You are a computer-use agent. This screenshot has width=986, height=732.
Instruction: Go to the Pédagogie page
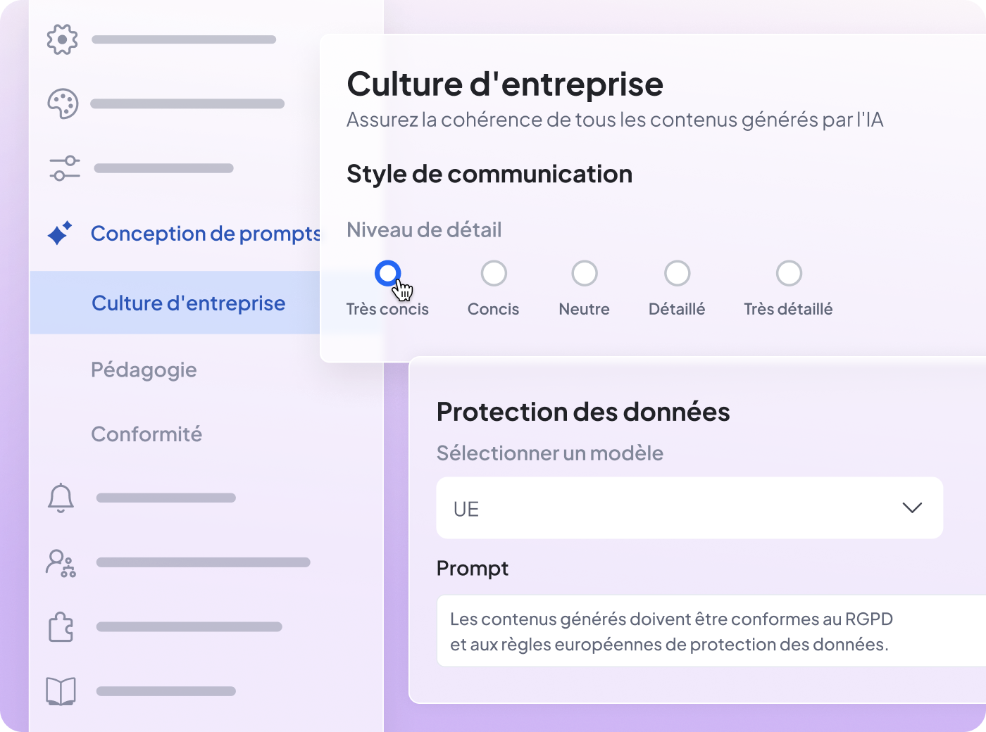(144, 370)
